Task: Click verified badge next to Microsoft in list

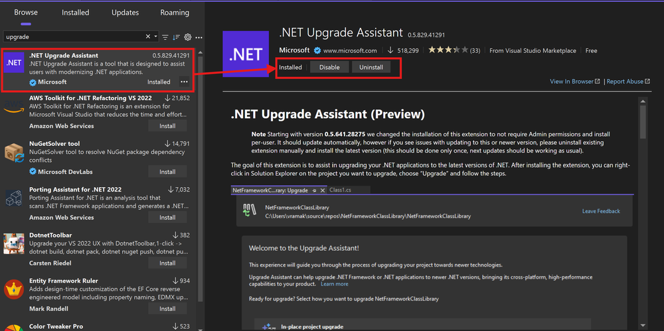Action: pos(33,82)
